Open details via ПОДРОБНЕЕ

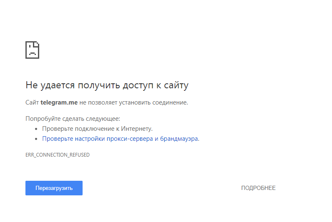point(258,188)
